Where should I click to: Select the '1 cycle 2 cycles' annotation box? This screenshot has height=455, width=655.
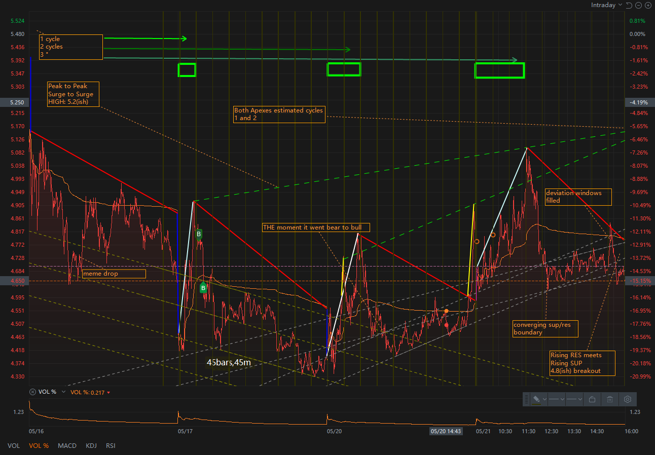click(x=71, y=47)
